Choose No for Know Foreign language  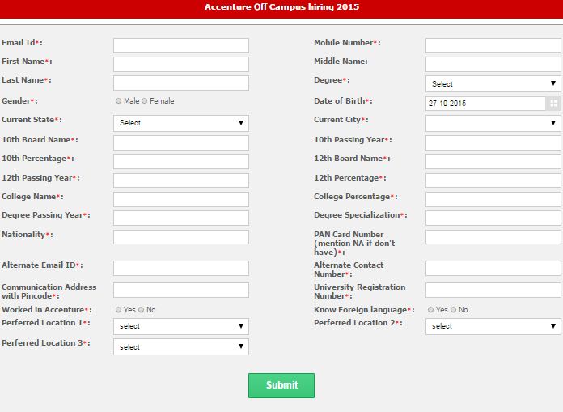454,310
